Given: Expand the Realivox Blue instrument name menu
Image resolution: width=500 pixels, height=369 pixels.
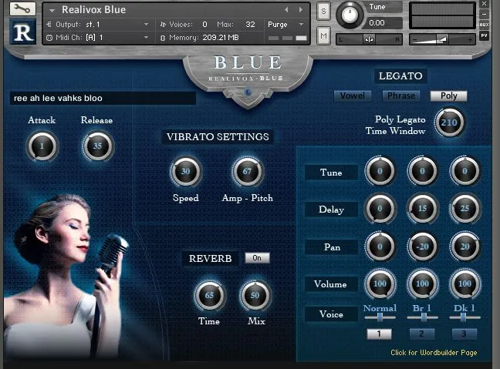Looking at the screenshot, I should pyautogui.click(x=52, y=10).
